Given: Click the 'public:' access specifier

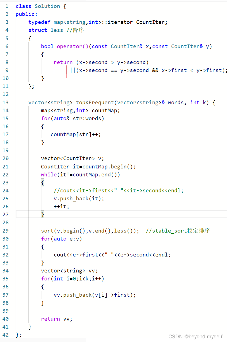Looking at the screenshot, I should pos(27,14).
